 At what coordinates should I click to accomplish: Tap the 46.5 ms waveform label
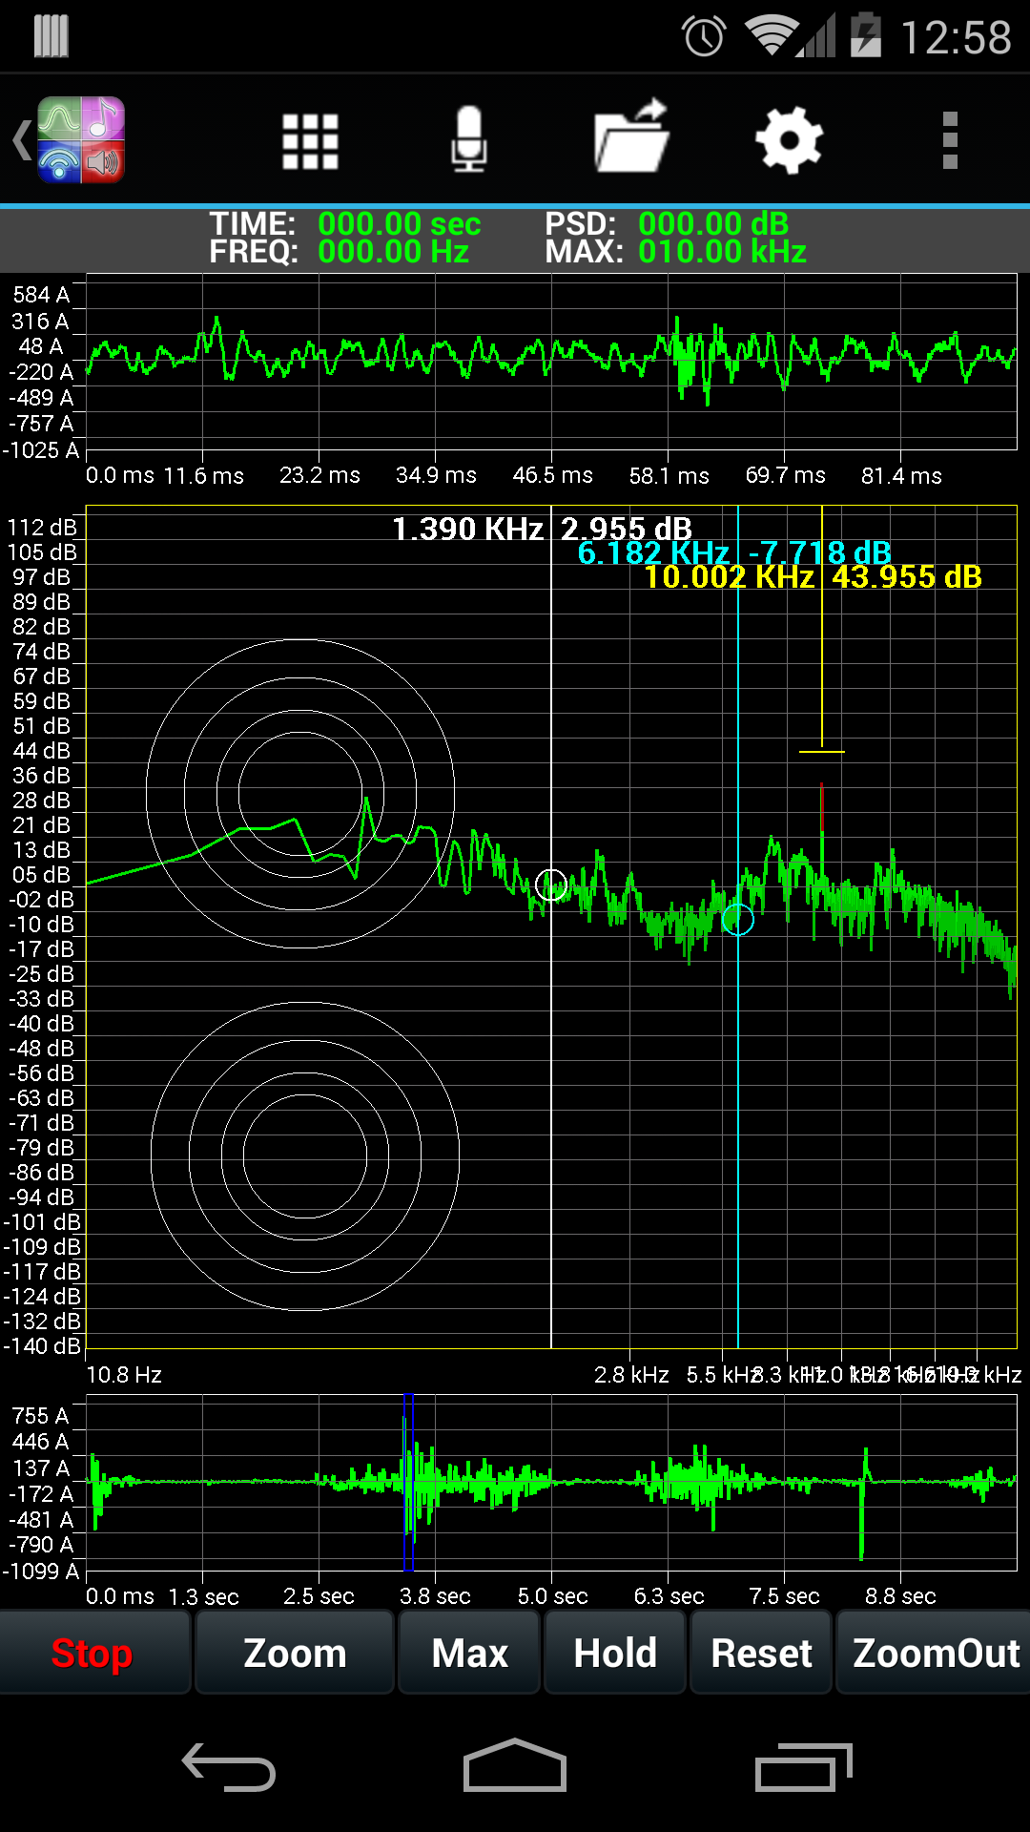(x=553, y=475)
